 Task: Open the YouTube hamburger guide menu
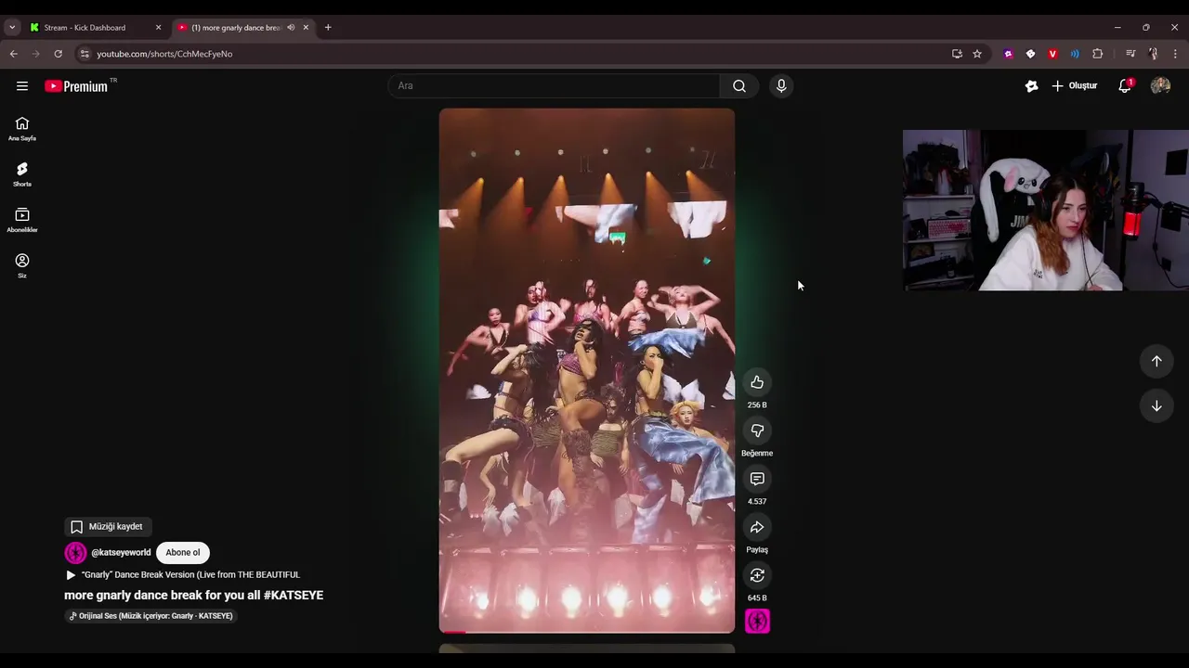point(22,86)
